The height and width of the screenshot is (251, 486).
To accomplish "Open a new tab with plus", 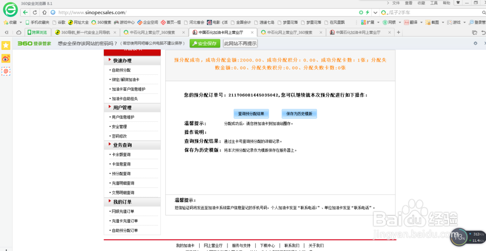I will pyautogui.click(x=399, y=32).
